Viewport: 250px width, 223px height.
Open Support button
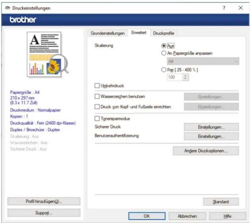tap(44, 213)
